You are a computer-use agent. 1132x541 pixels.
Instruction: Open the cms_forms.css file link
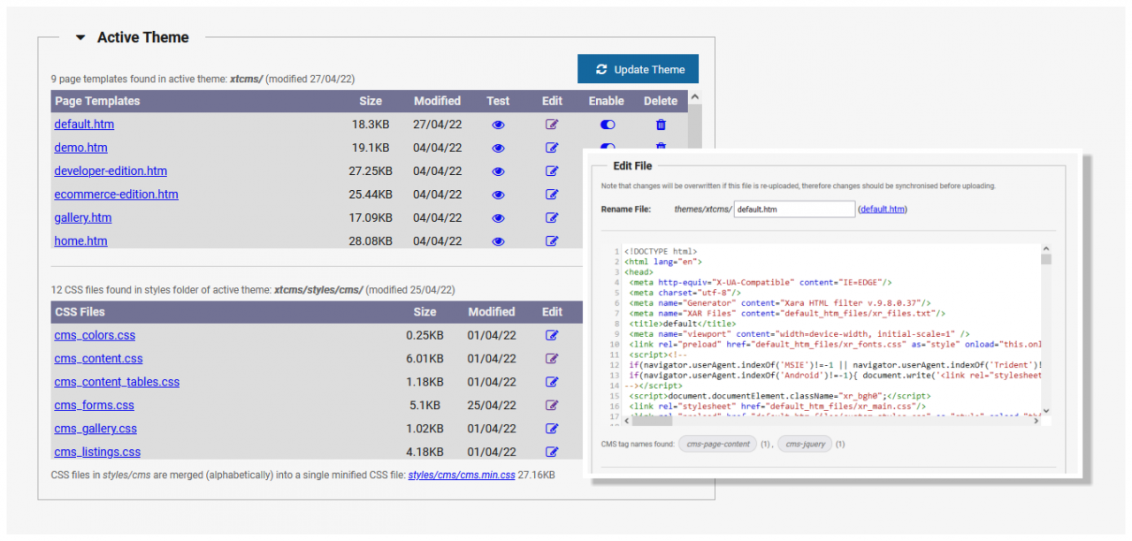click(x=94, y=406)
